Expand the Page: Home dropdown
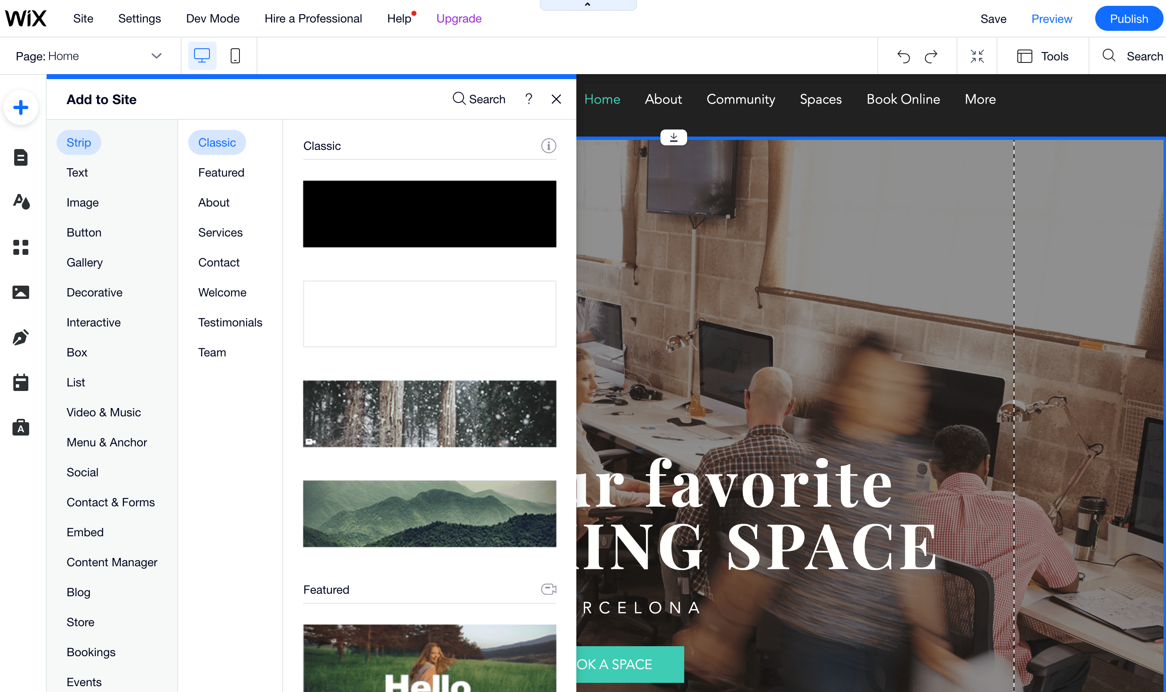Screen dimensions: 1166x692 pyautogui.click(x=156, y=56)
